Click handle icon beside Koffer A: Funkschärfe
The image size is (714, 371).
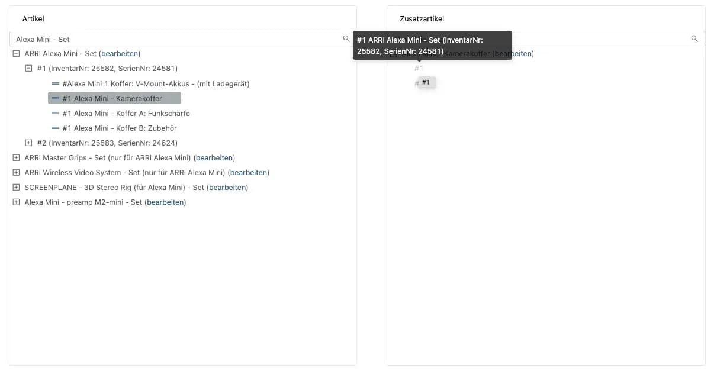tap(56, 114)
